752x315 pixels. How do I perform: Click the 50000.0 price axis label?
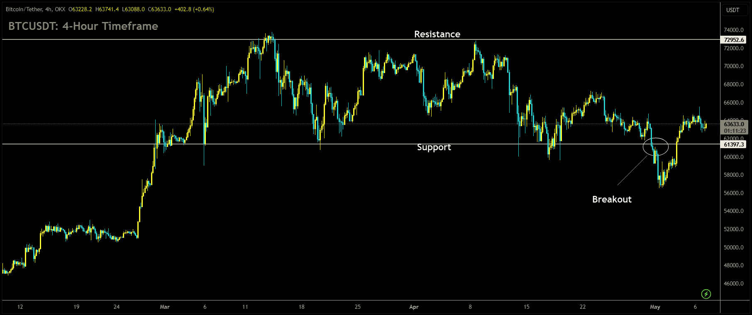click(734, 247)
